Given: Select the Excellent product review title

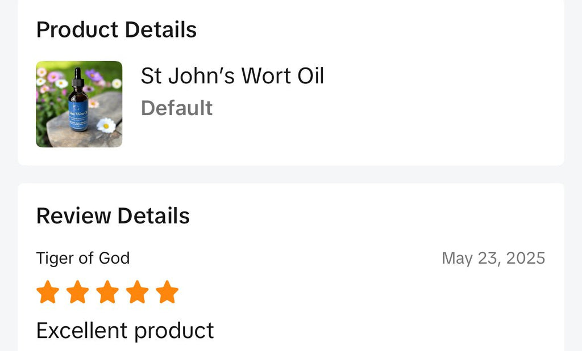Looking at the screenshot, I should coord(125,329).
